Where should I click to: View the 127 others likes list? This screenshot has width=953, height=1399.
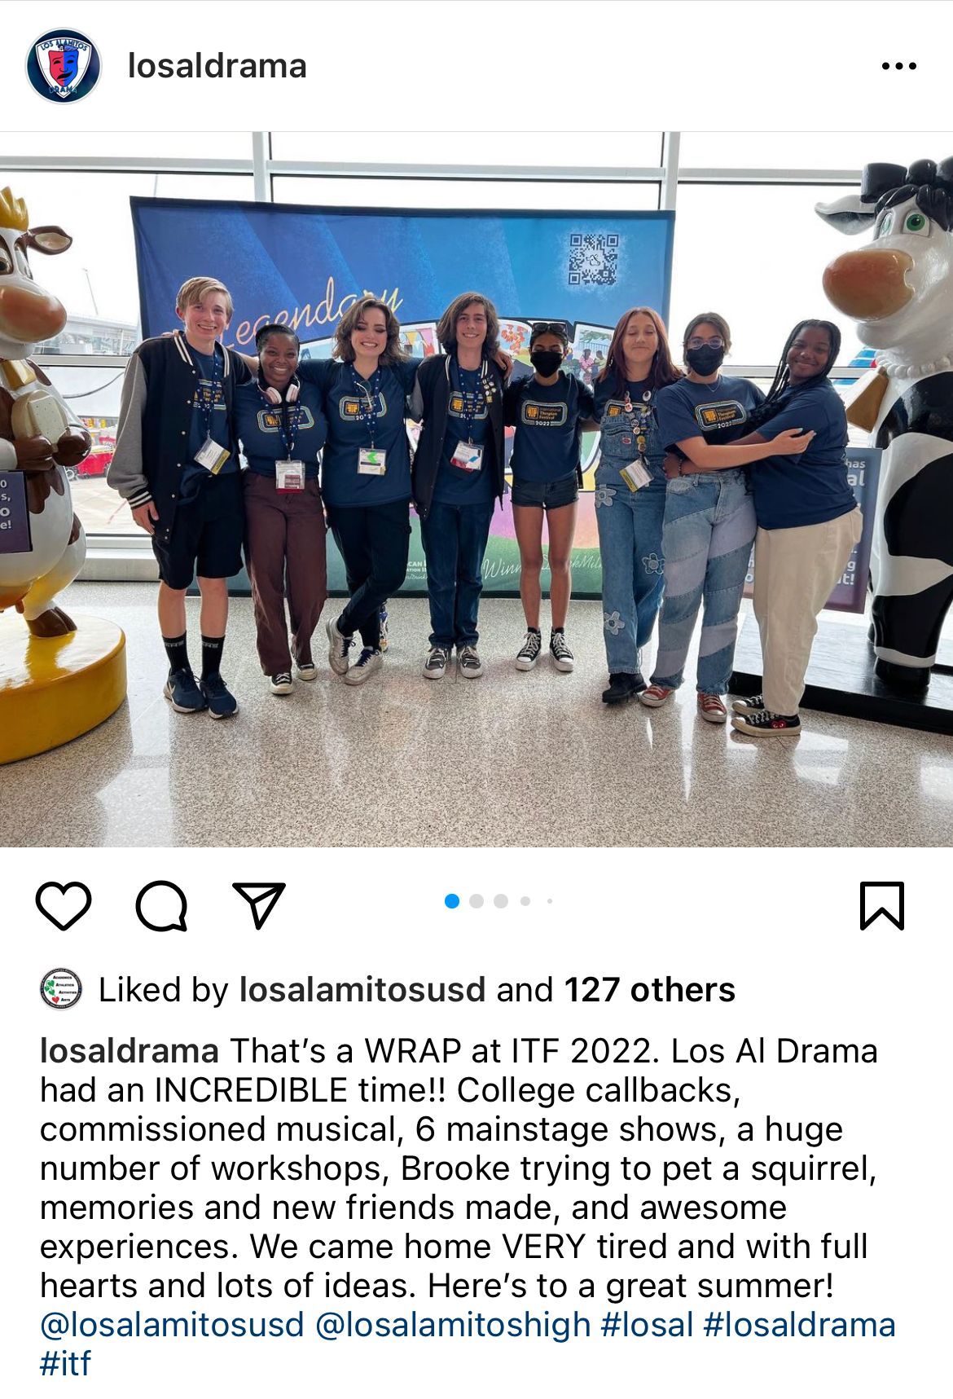650,990
